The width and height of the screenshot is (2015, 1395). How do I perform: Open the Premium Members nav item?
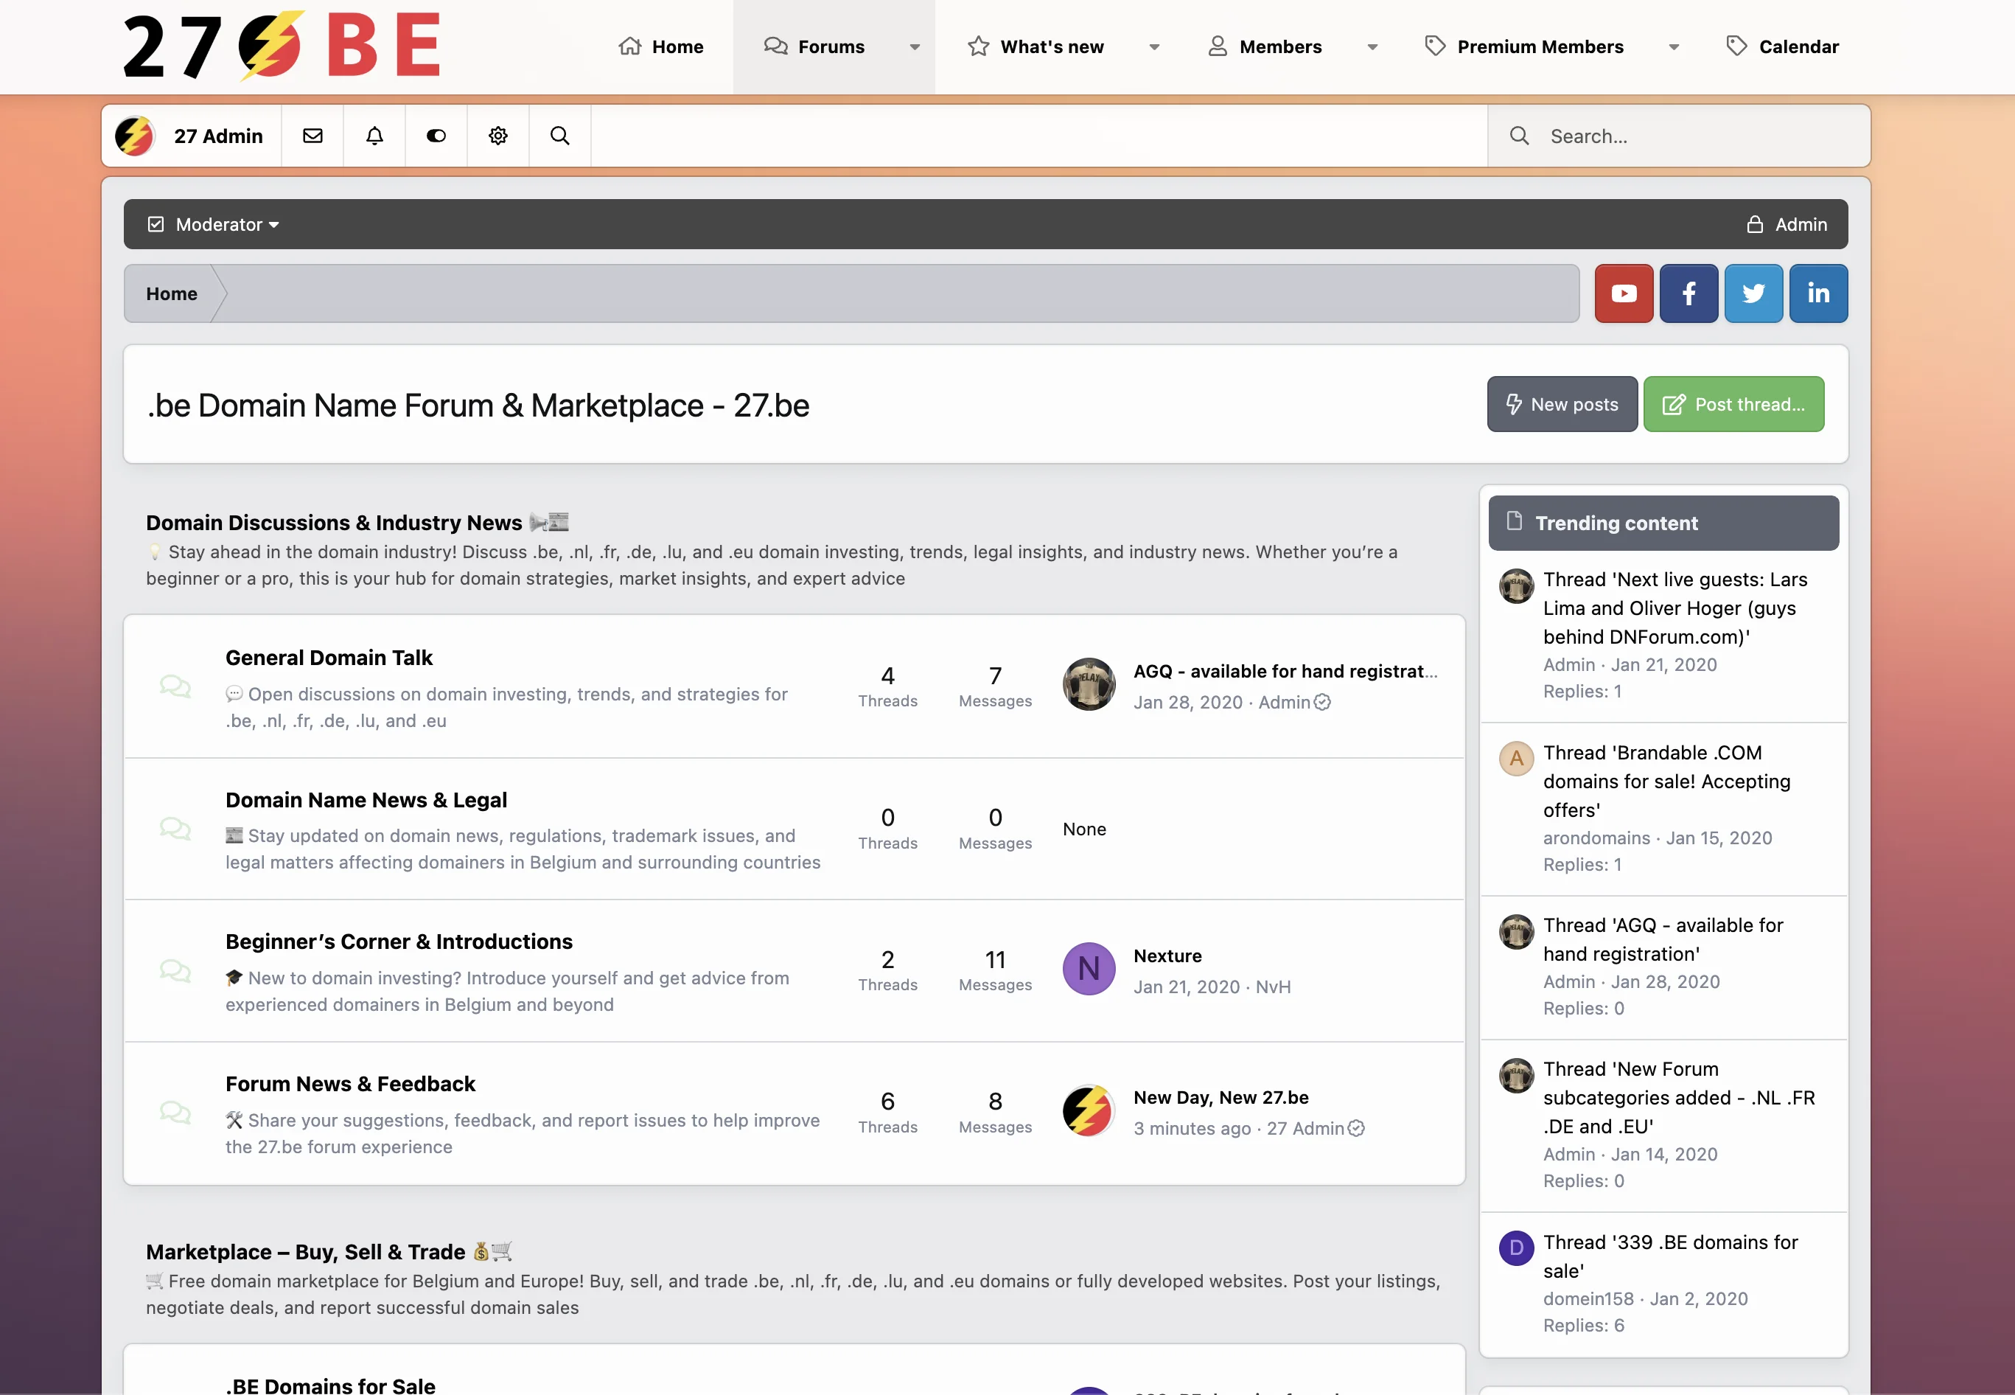click(1524, 47)
